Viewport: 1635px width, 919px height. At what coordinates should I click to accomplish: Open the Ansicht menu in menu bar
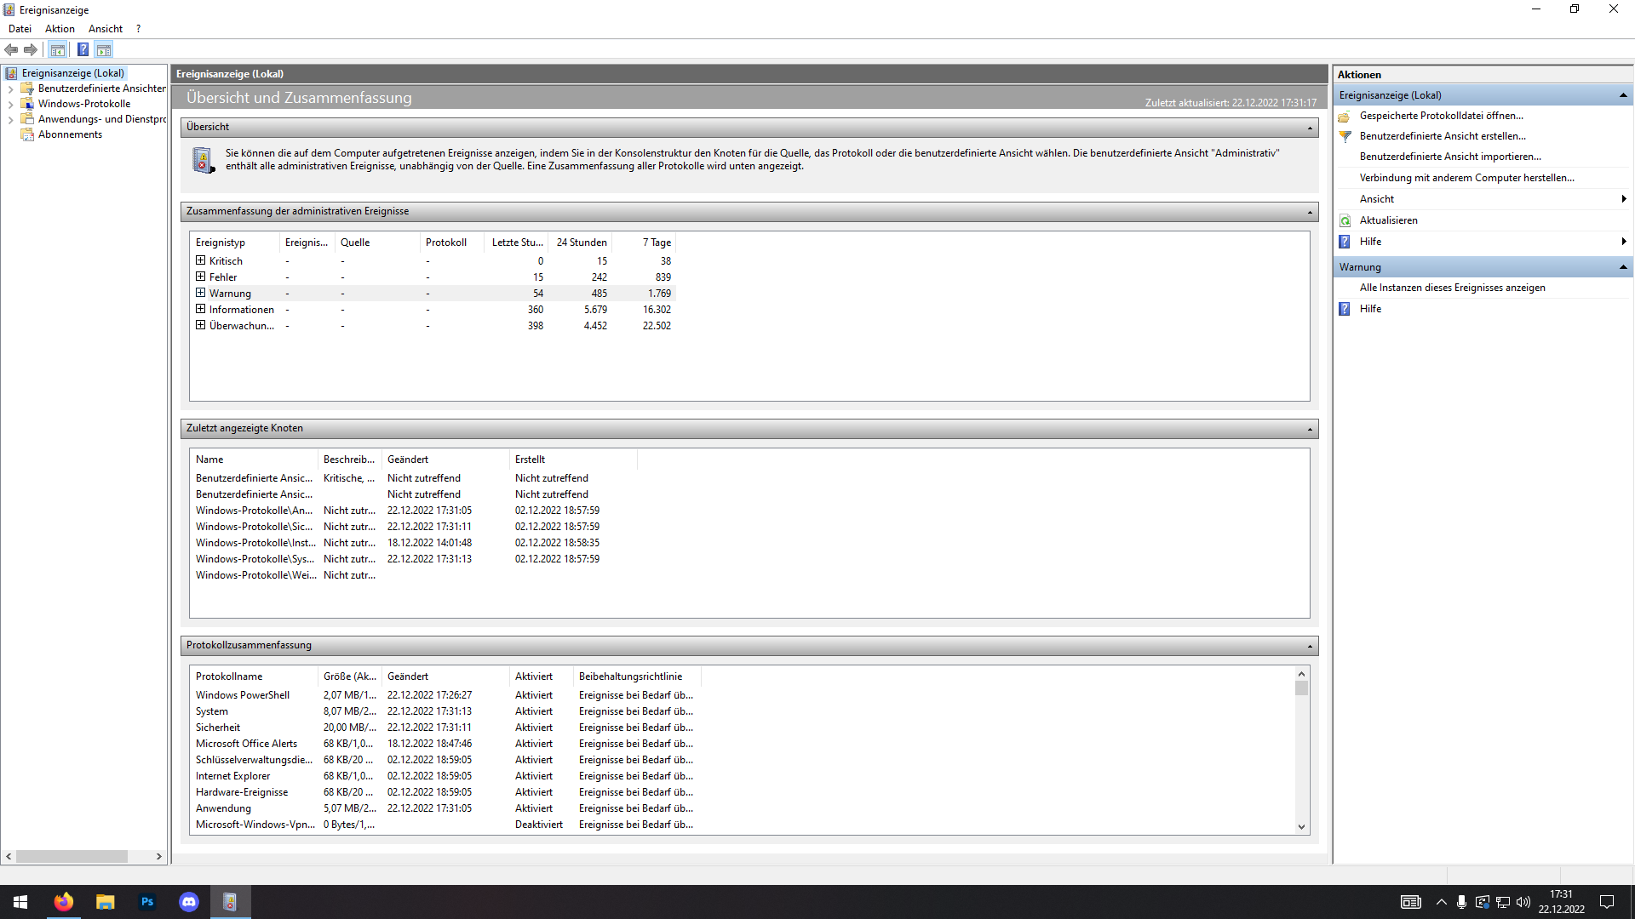(x=106, y=29)
